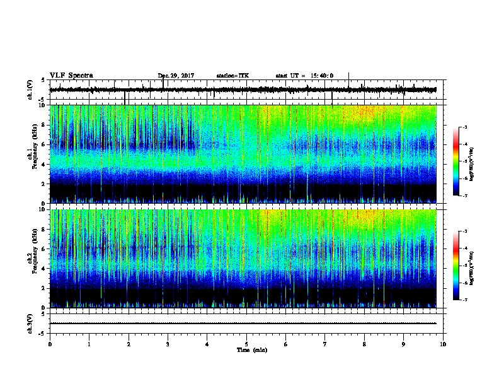This screenshot has width=499, height=386.
Task: Click inside the ch.2 spectrogram panel
Action: (x=243, y=259)
